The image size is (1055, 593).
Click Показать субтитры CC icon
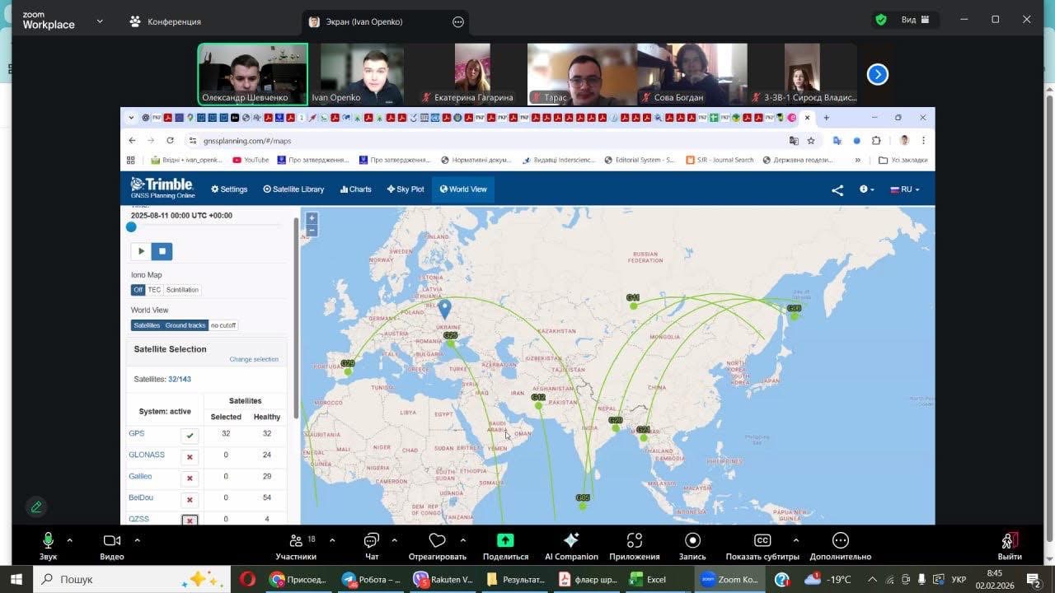tap(762, 540)
